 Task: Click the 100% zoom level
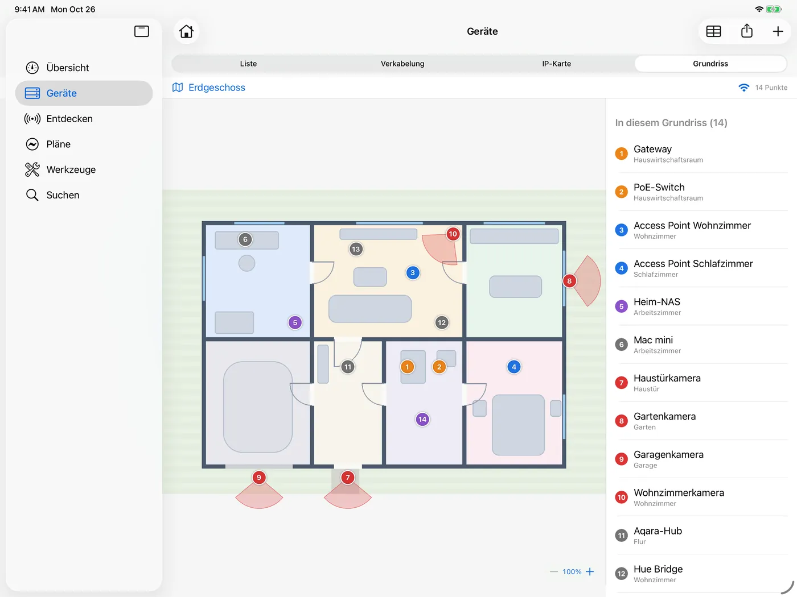572,572
